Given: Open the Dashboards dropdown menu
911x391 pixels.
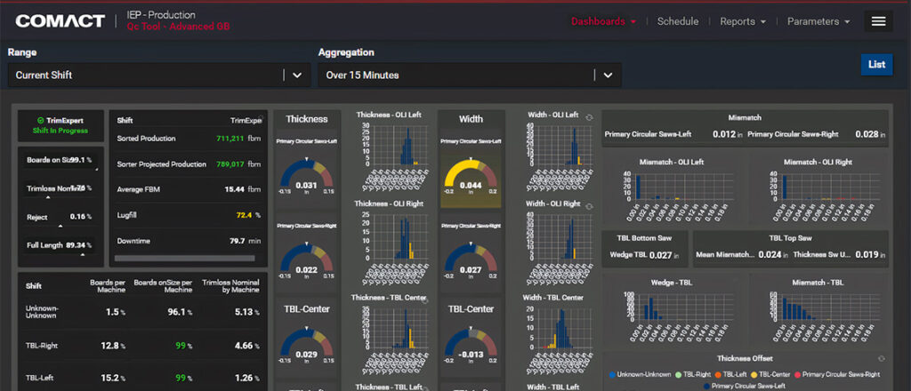Looking at the screenshot, I should click(x=604, y=21).
